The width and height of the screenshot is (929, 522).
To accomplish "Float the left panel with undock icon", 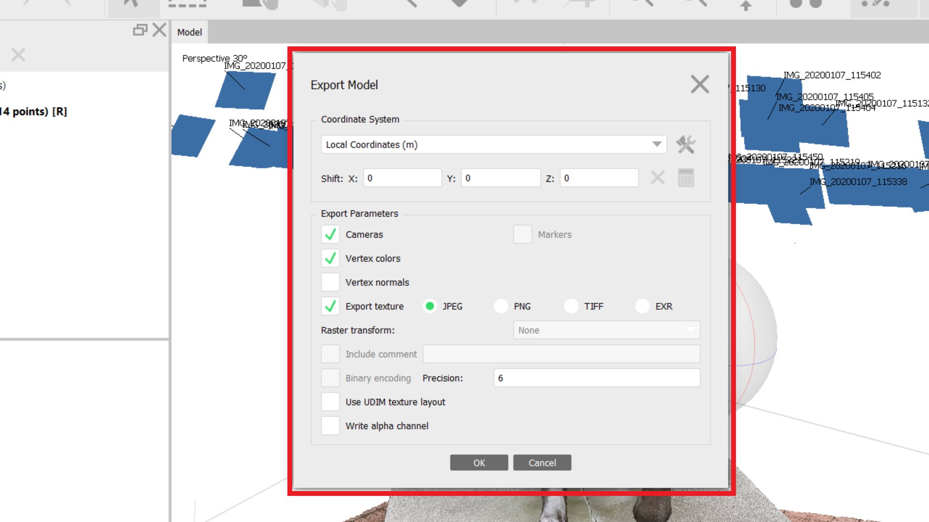I will point(140,30).
